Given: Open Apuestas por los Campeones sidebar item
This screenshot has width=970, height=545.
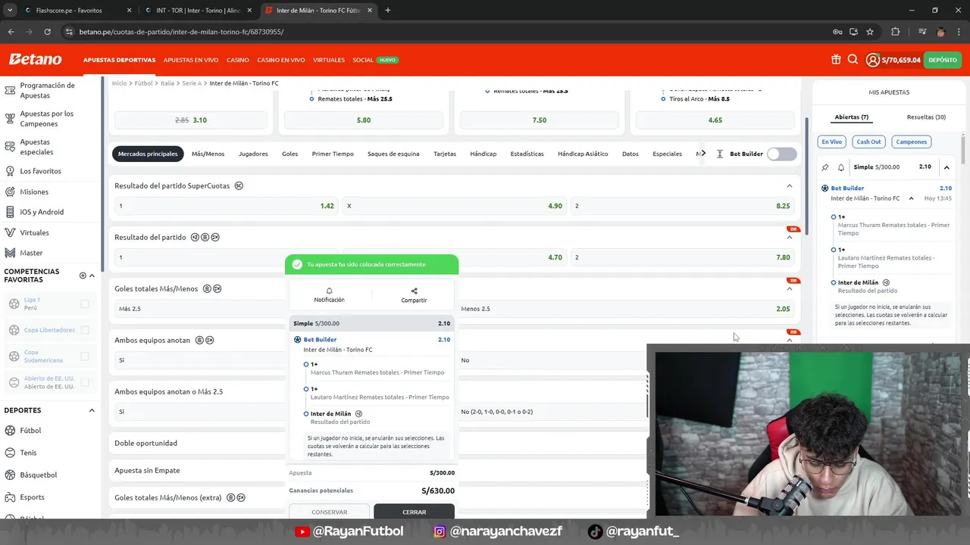Looking at the screenshot, I should (46, 119).
